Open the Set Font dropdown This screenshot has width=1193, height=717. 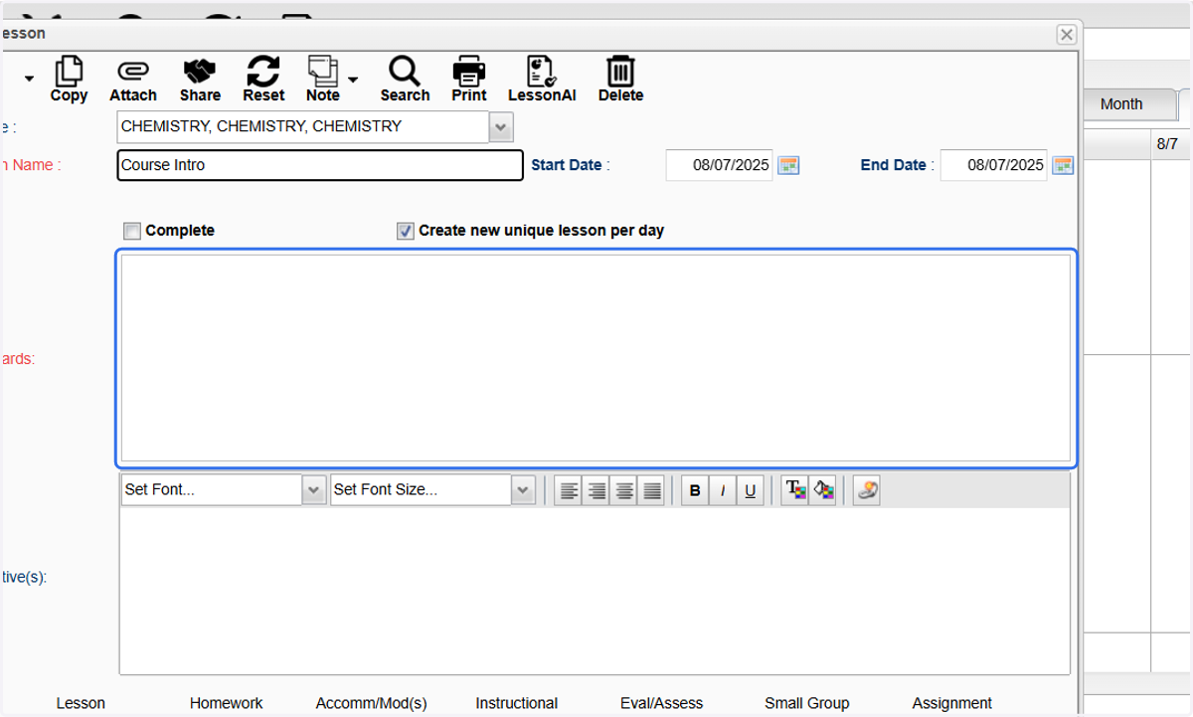tap(314, 490)
